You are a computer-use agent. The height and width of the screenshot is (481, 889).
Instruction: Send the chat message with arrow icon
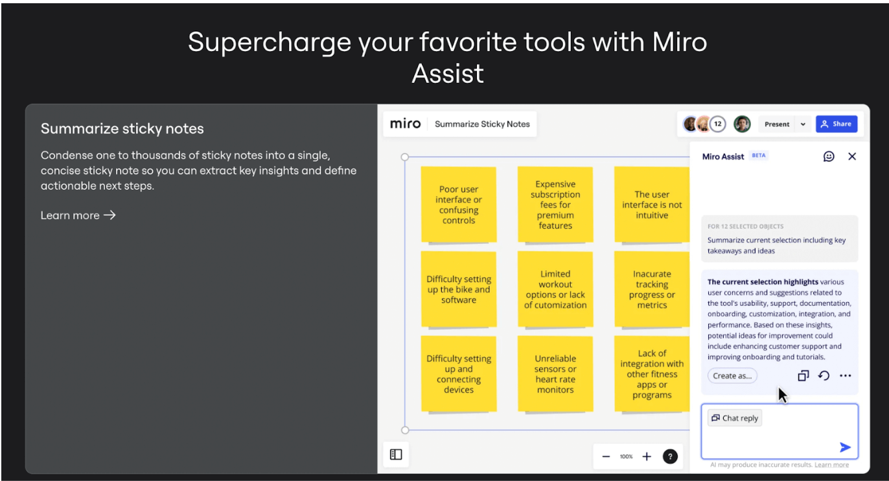pos(845,447)
